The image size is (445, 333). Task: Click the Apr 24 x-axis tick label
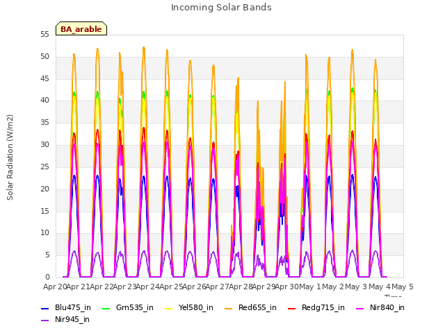click(147, 287)
